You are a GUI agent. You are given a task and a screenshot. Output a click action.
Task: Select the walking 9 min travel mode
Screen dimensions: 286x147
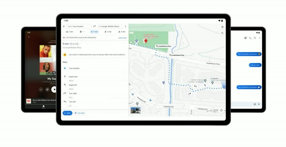point(94,32)
